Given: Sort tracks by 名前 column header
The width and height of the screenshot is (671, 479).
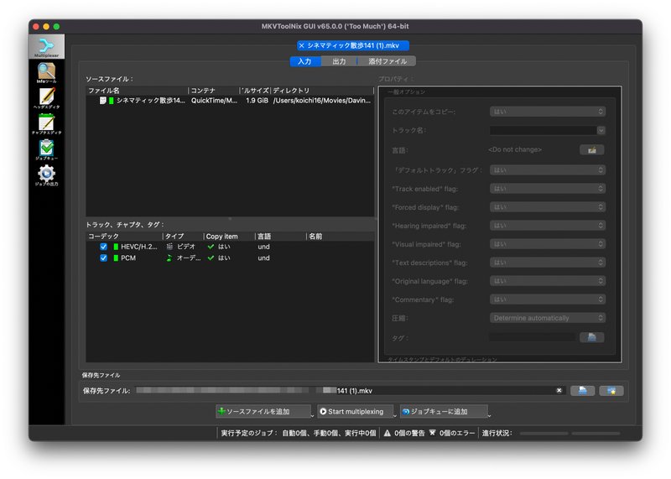Looking at the screenshot, I should pos(341,237).
